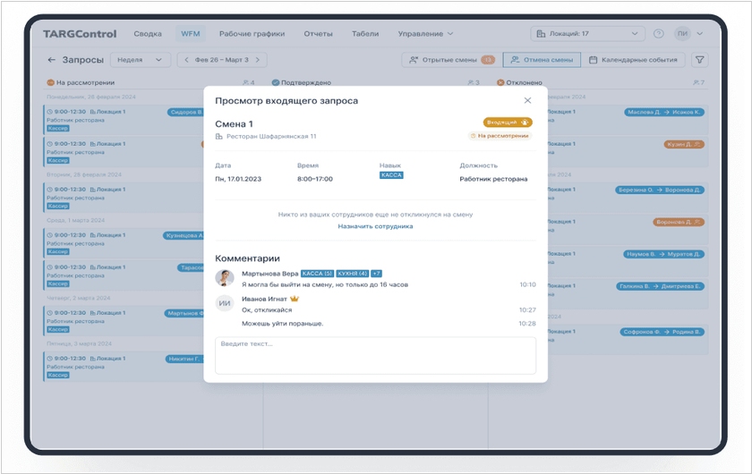752x474 pixels.
Task: Go to the previous week with left chevron
Action: tap(186, 60)
